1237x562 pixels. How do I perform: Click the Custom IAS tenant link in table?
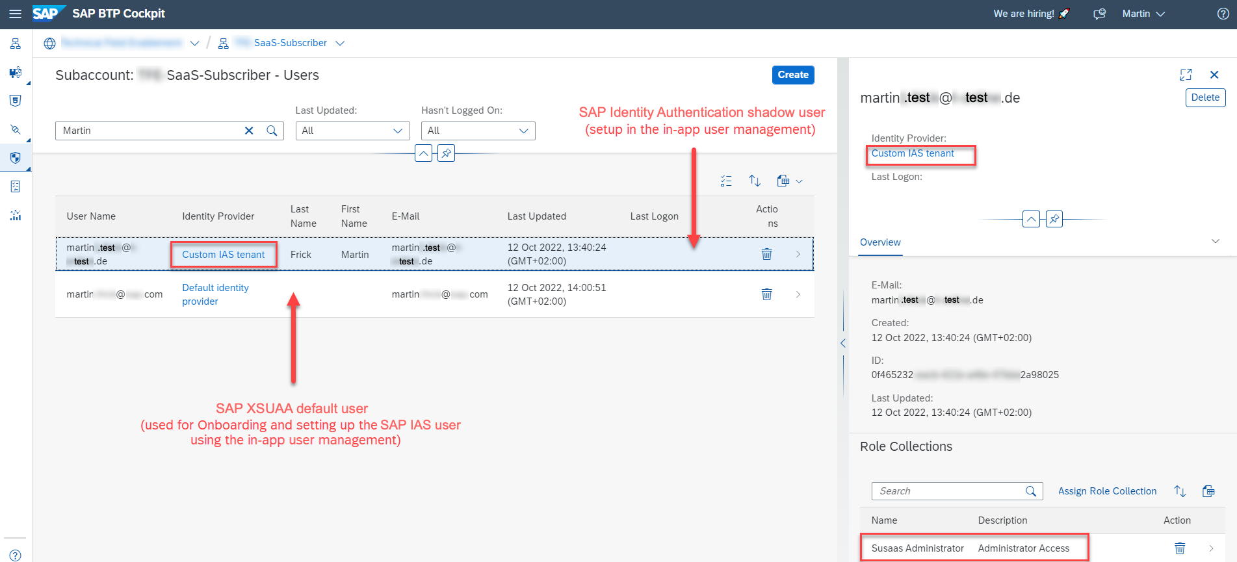223,255
